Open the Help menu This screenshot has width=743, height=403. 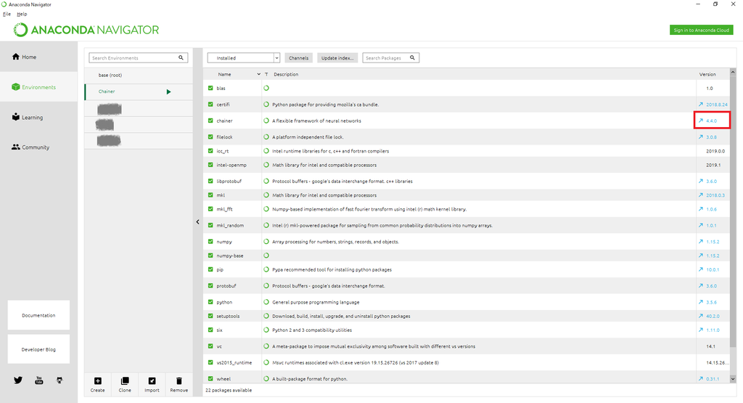22,14
